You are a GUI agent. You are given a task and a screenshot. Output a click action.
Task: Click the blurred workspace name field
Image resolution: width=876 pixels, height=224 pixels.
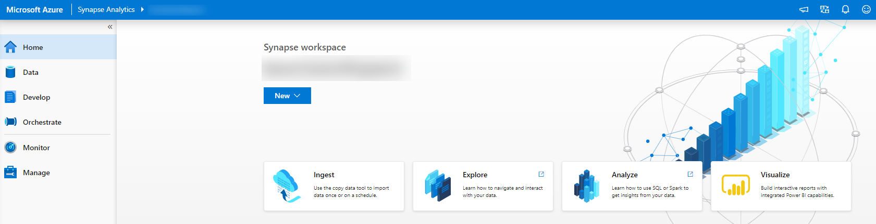[336, 68]
